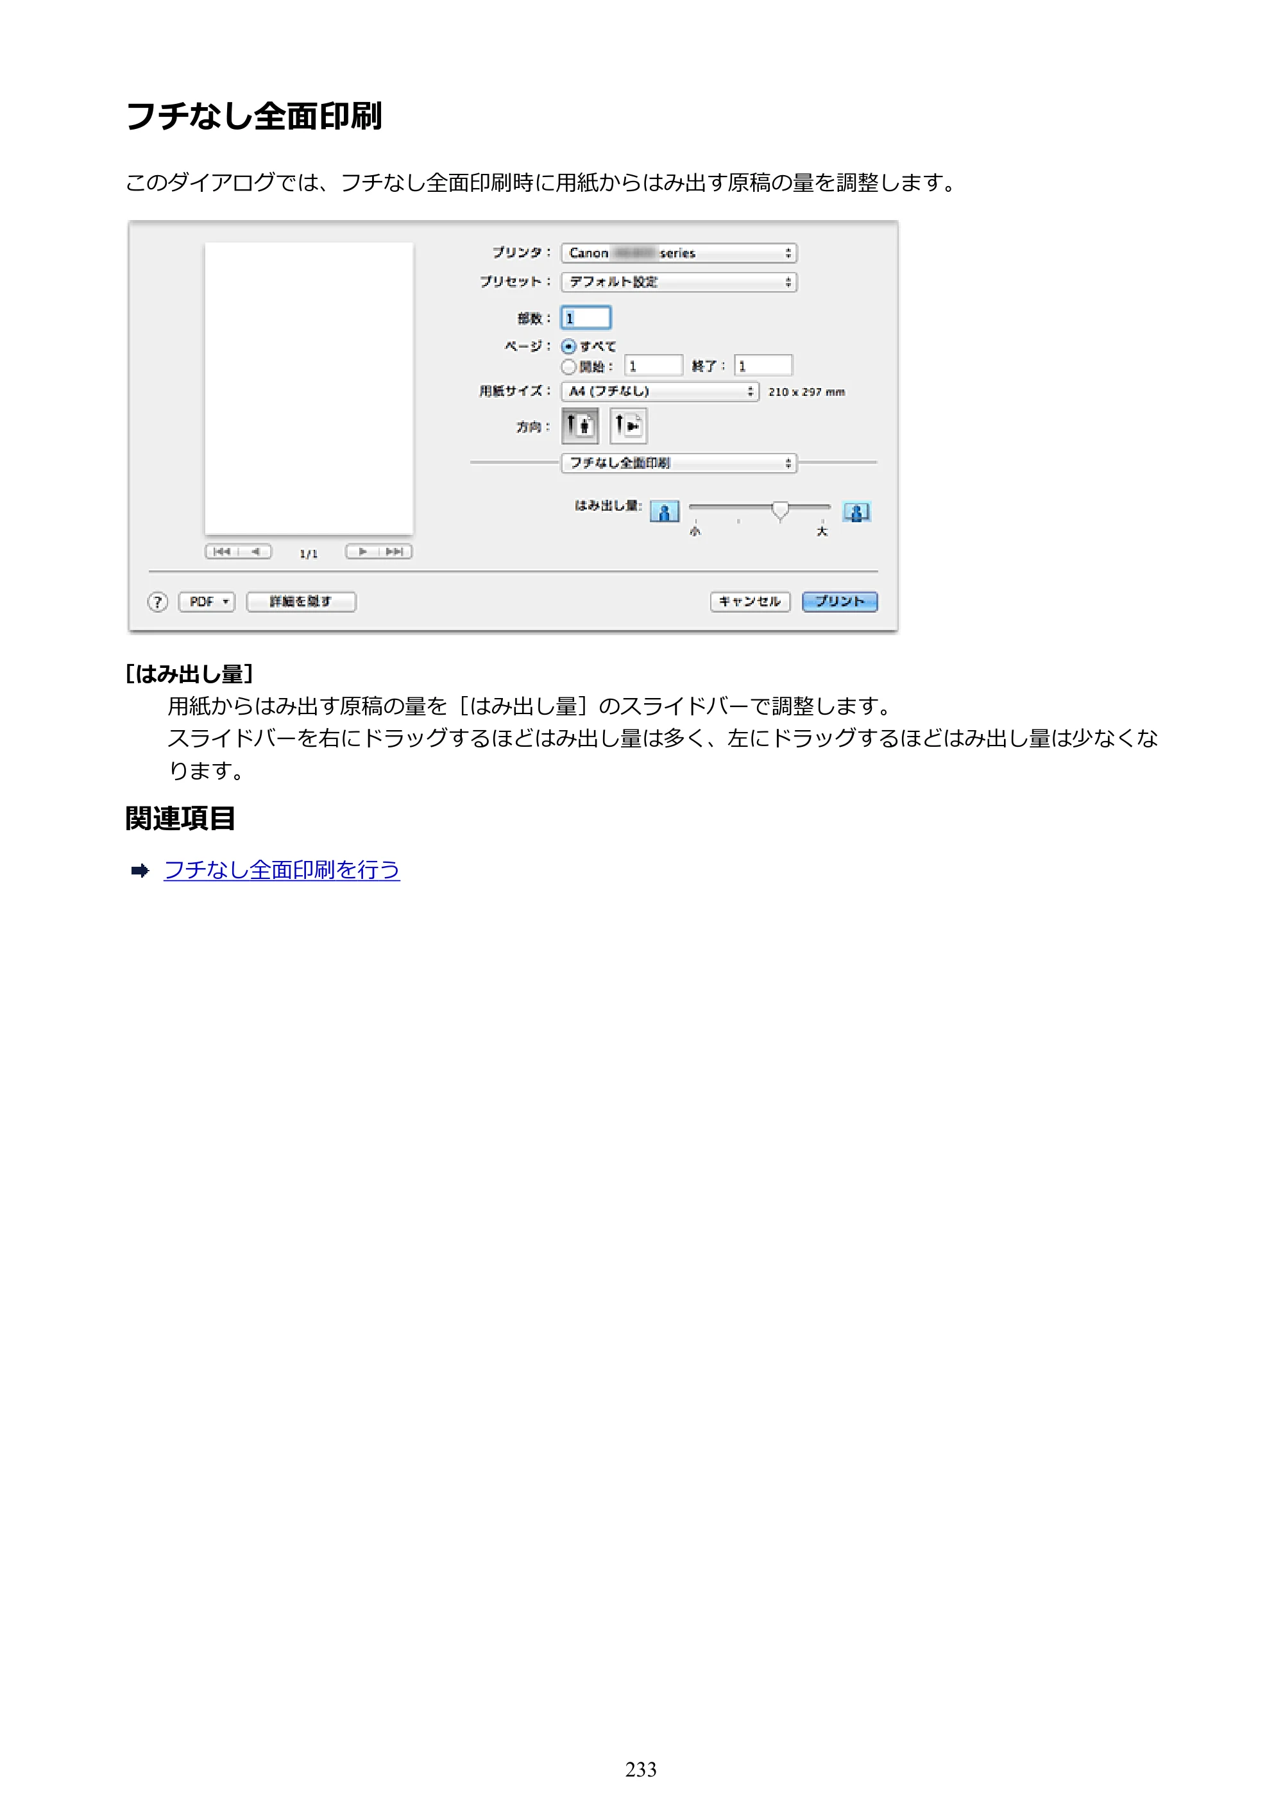This screenshot has width=1283, height=1815.
Task: Click the キャンセル button
Action: (x=750, y=602)
